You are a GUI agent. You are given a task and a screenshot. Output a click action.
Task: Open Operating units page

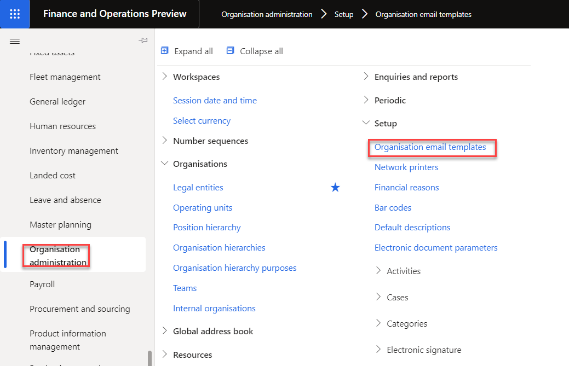(x=203, y=208)
